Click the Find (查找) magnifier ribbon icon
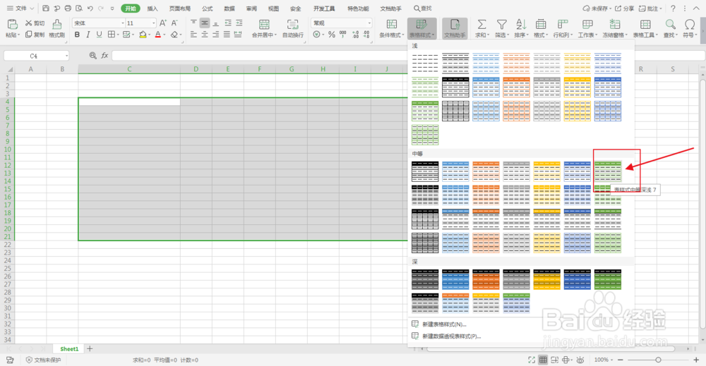Viewport: 706px width, 366px height. pyautogui.click(x=670, y=24)
